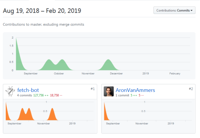Click the October label on main chart

[x=59, y=74]
